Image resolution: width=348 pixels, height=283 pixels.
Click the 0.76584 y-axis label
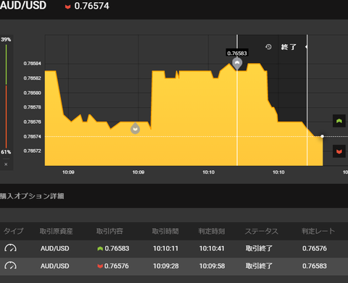click(x=32, y=64)
